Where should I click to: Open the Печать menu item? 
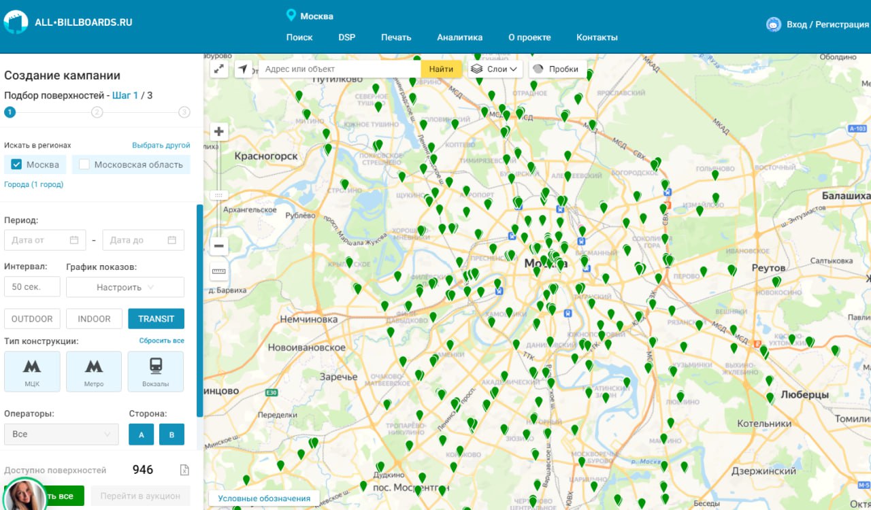pyautogui.click(x=396, y=37)
